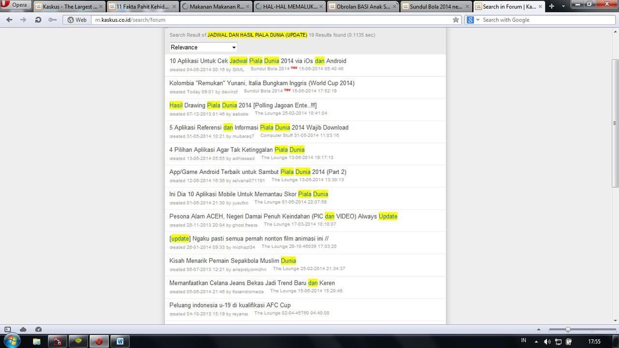The height and width of the screenshot is (348, 619).
Task: Open 5 Aplikasi Referensi dan Informasi thread
Action: pos(259,128)
